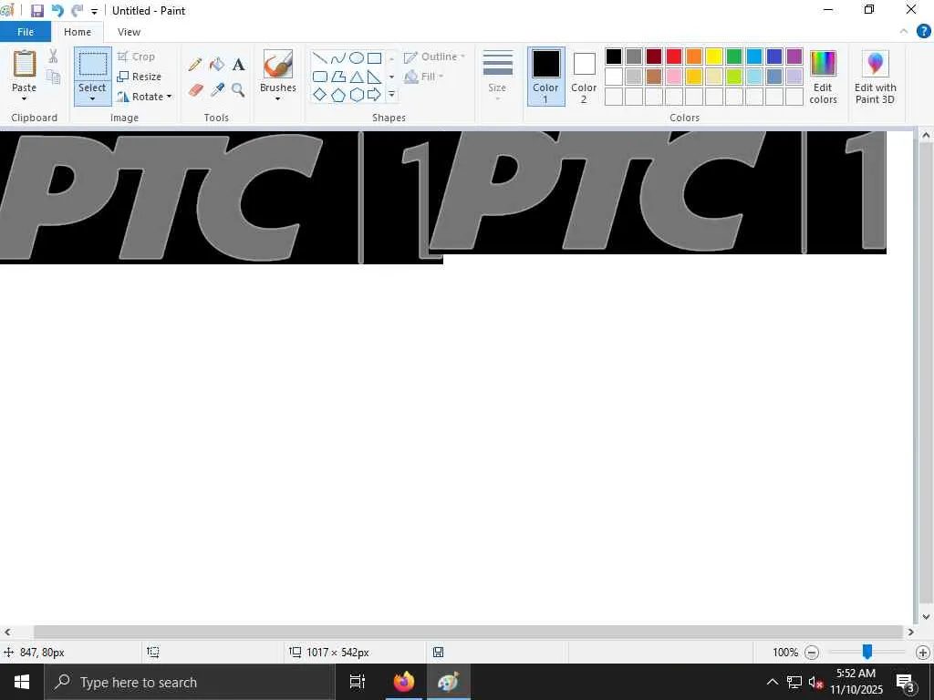This screenshot has width=934, height=700.
Task: Click the zoom slider handle
Action: pos(867,652)
